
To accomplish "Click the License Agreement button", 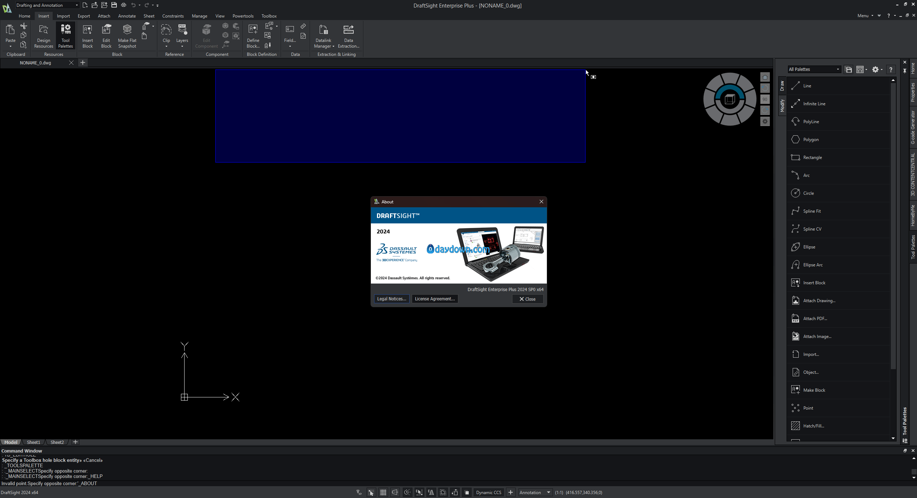I will click(x=434, y=299).
